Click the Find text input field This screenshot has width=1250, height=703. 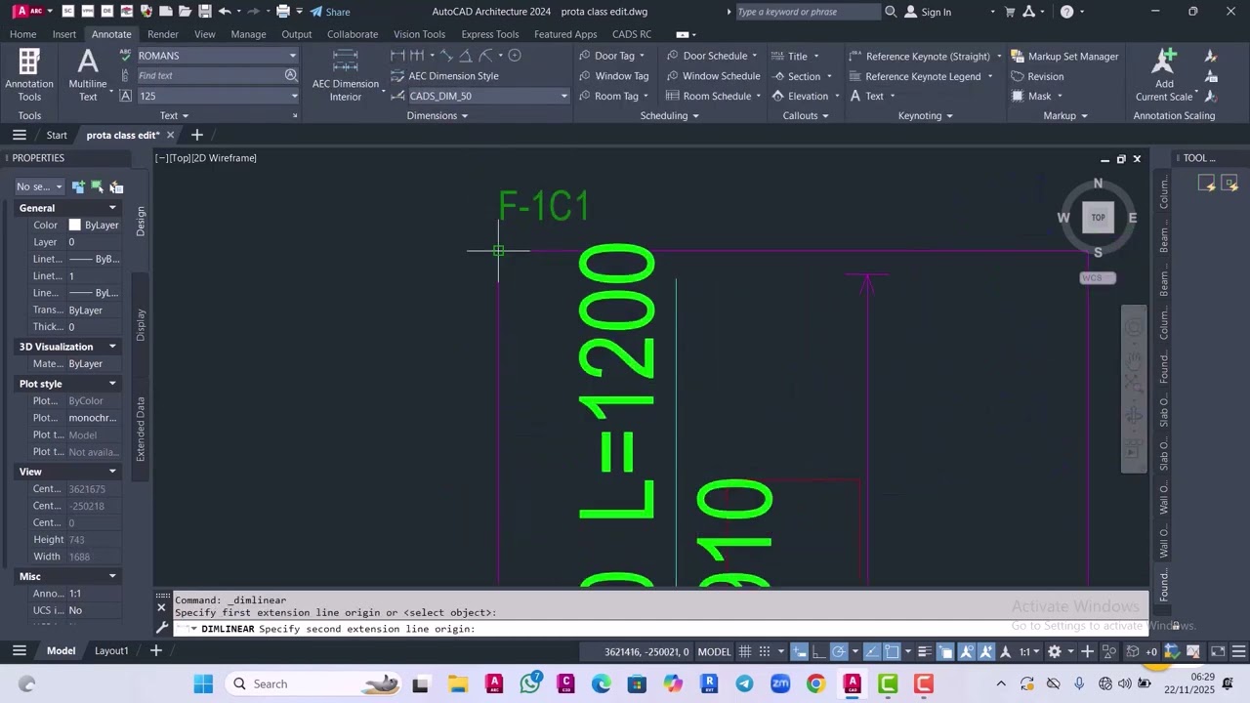coord(210,75)
